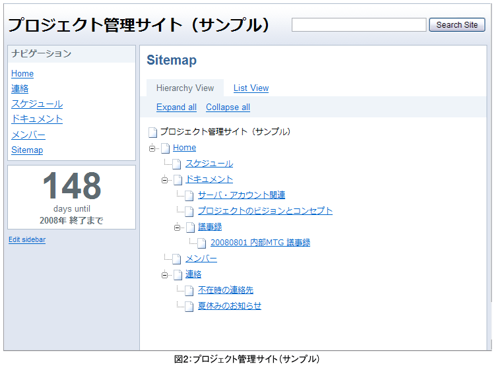Screen dimensions: 495x366
Task: Click the root プロジェクト管理サイト（サンプル） tree label
Action: pos(225,132)
